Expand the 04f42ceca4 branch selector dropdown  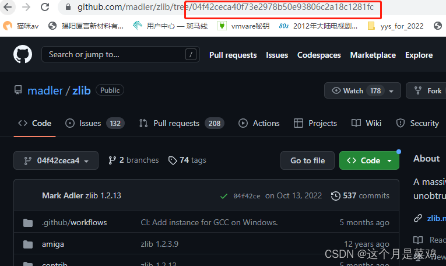56,160
